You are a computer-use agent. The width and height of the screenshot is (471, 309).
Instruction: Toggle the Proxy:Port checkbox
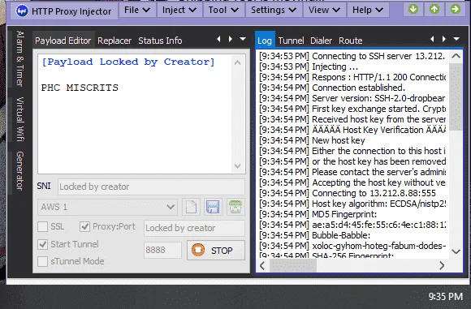[84, 226]
